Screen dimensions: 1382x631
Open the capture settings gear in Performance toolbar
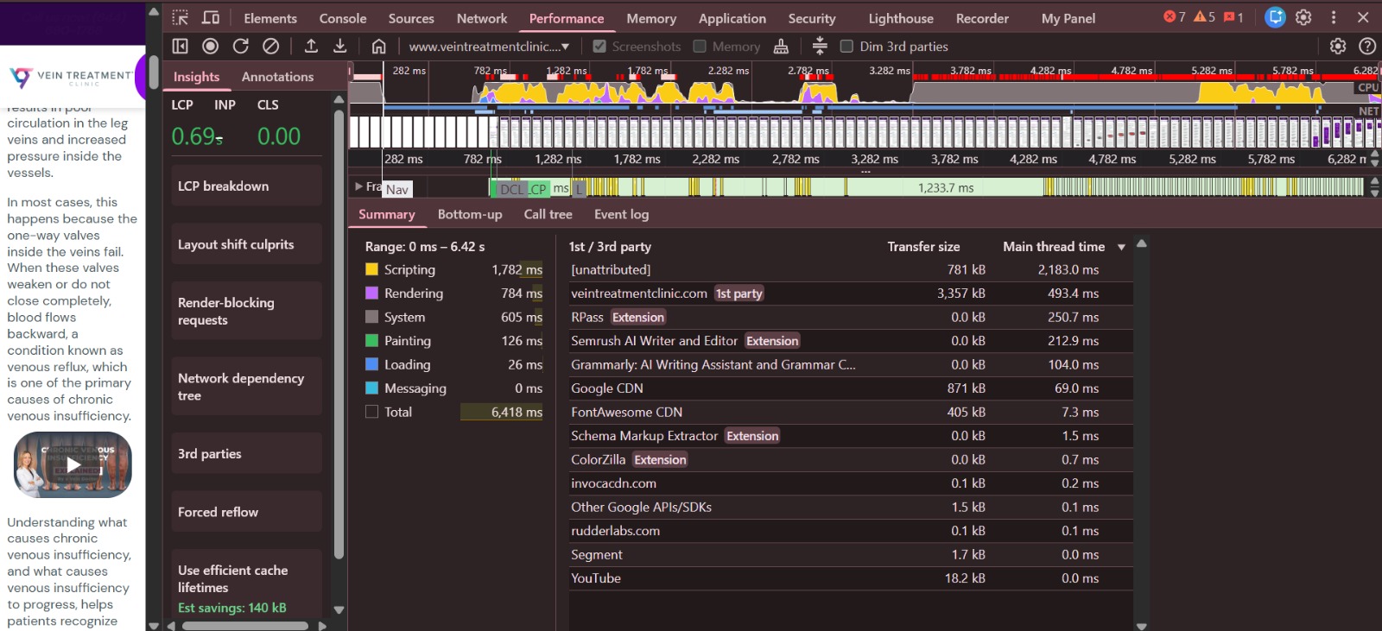click(1338, 47)
